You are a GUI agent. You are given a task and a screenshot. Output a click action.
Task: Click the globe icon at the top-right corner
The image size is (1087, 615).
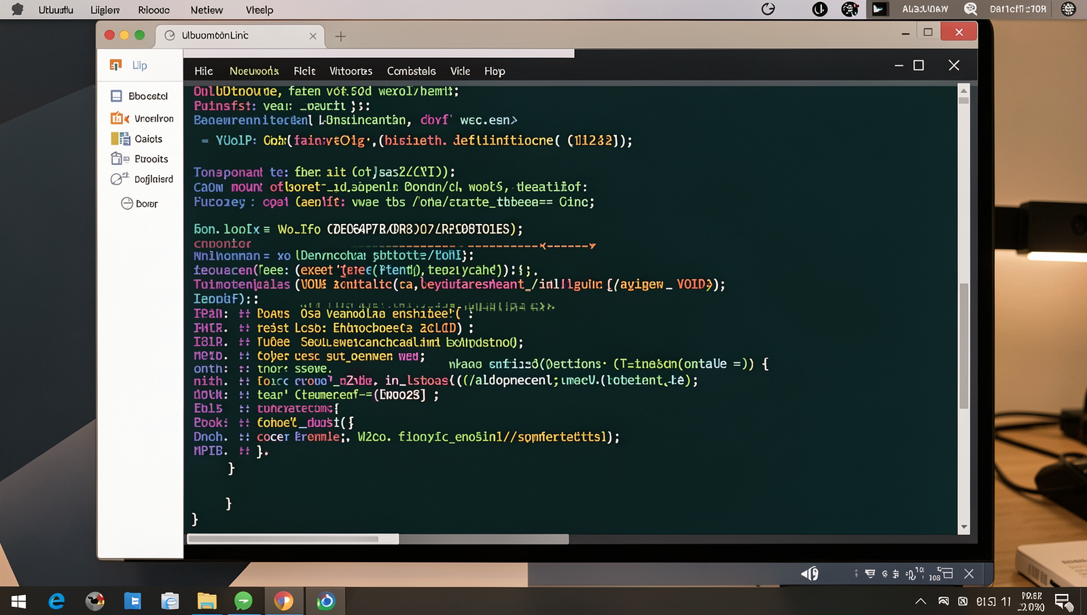coord(1069,9)
